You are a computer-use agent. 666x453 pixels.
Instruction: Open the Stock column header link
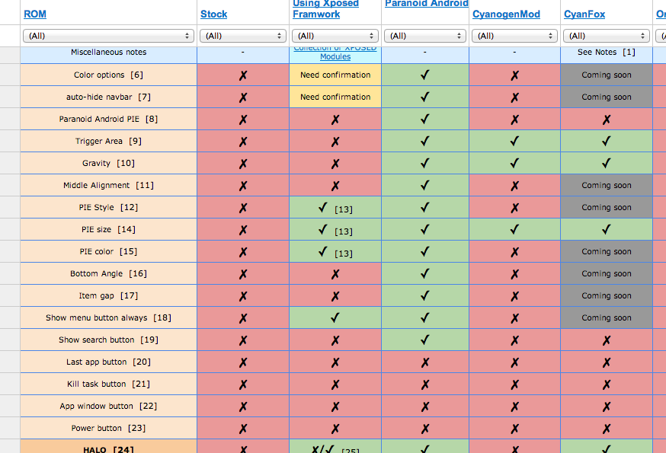(213, 14)
